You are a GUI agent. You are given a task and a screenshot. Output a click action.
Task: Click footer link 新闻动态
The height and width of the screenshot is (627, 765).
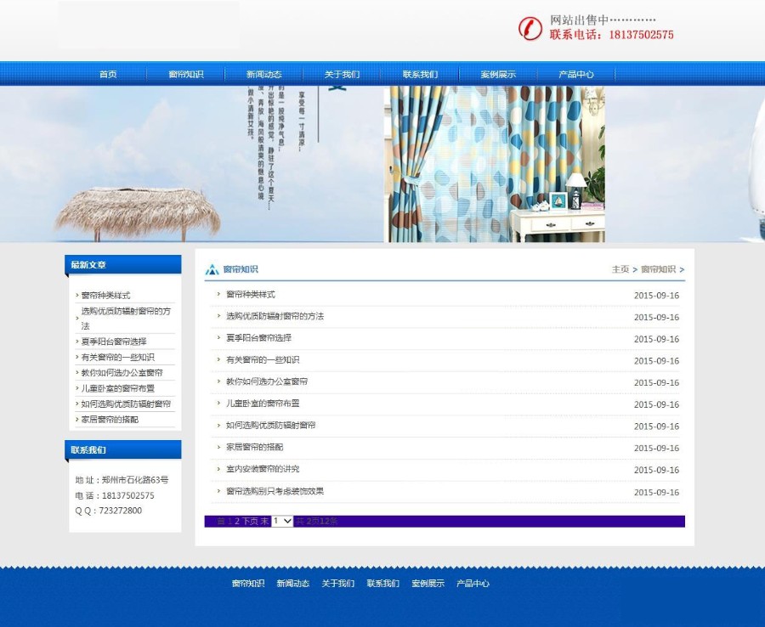293,583
